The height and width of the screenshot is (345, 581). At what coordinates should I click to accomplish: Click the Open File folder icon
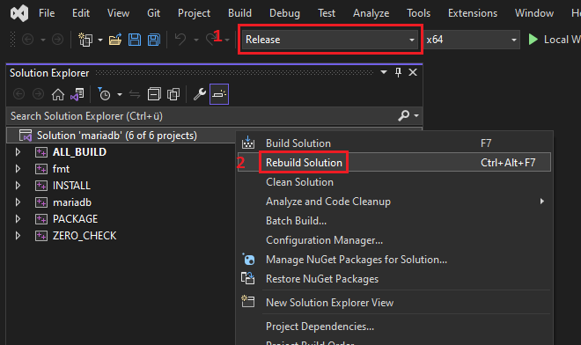[x=115, y=40]
